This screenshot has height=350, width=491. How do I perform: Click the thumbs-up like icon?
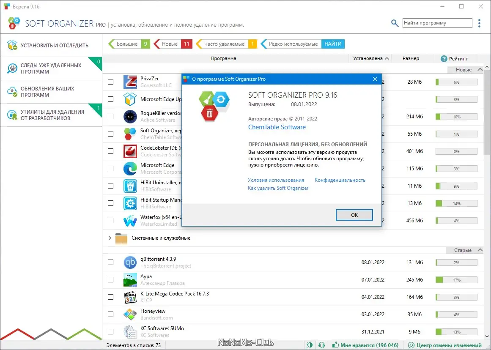(x=335, y=345)
